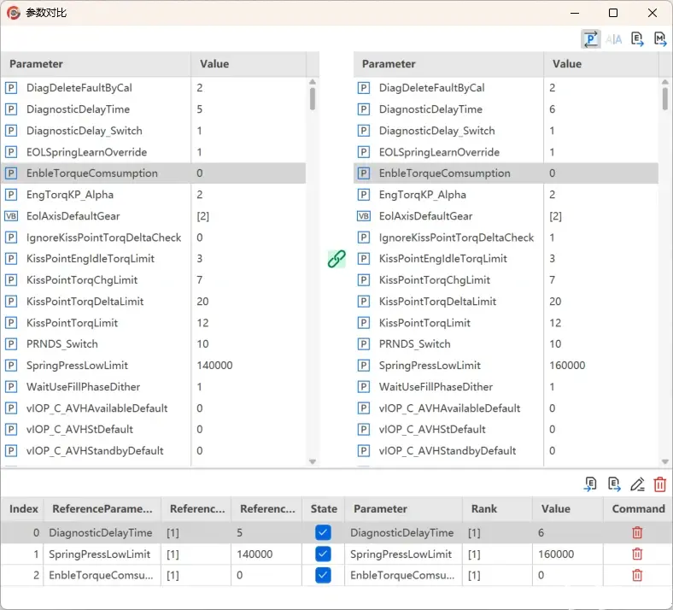
Task: Click the P icon beside left KissPointTorqChgLimit
Action: [11, 280]
